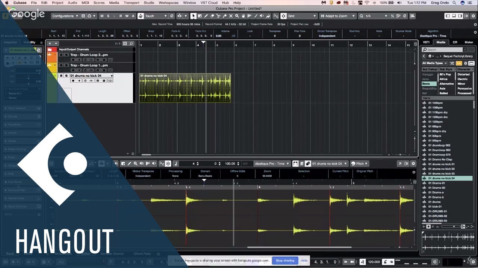
Task: Open the élastique Pro - Time algorithm dropdown
Action: pos(272,163)
